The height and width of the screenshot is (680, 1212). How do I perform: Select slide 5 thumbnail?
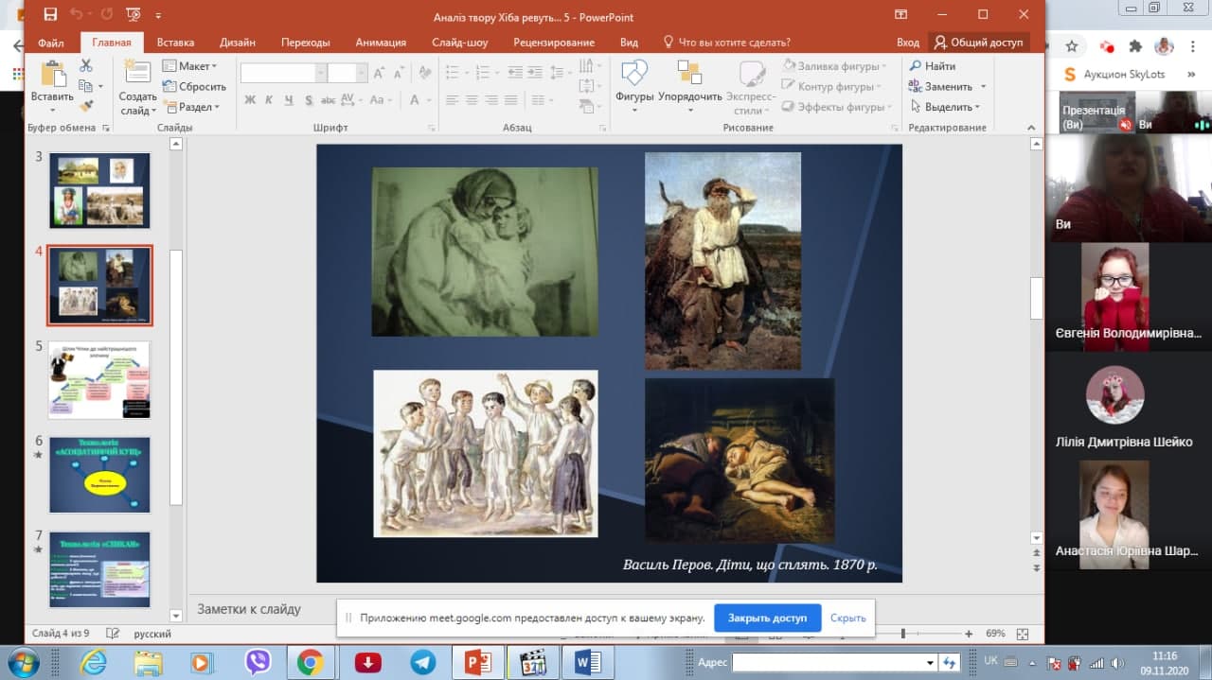99,379
